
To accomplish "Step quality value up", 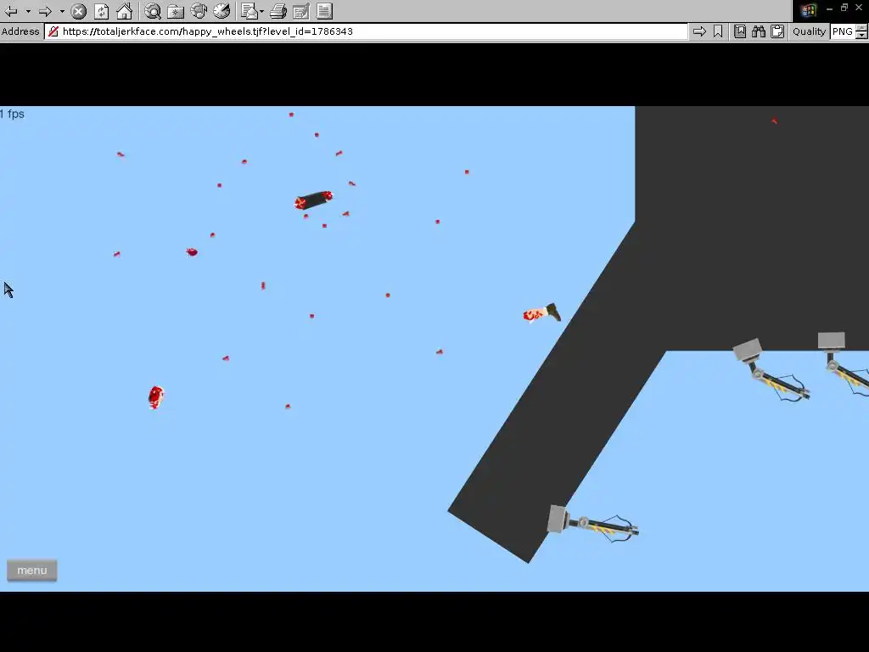I will pos(862,28).
